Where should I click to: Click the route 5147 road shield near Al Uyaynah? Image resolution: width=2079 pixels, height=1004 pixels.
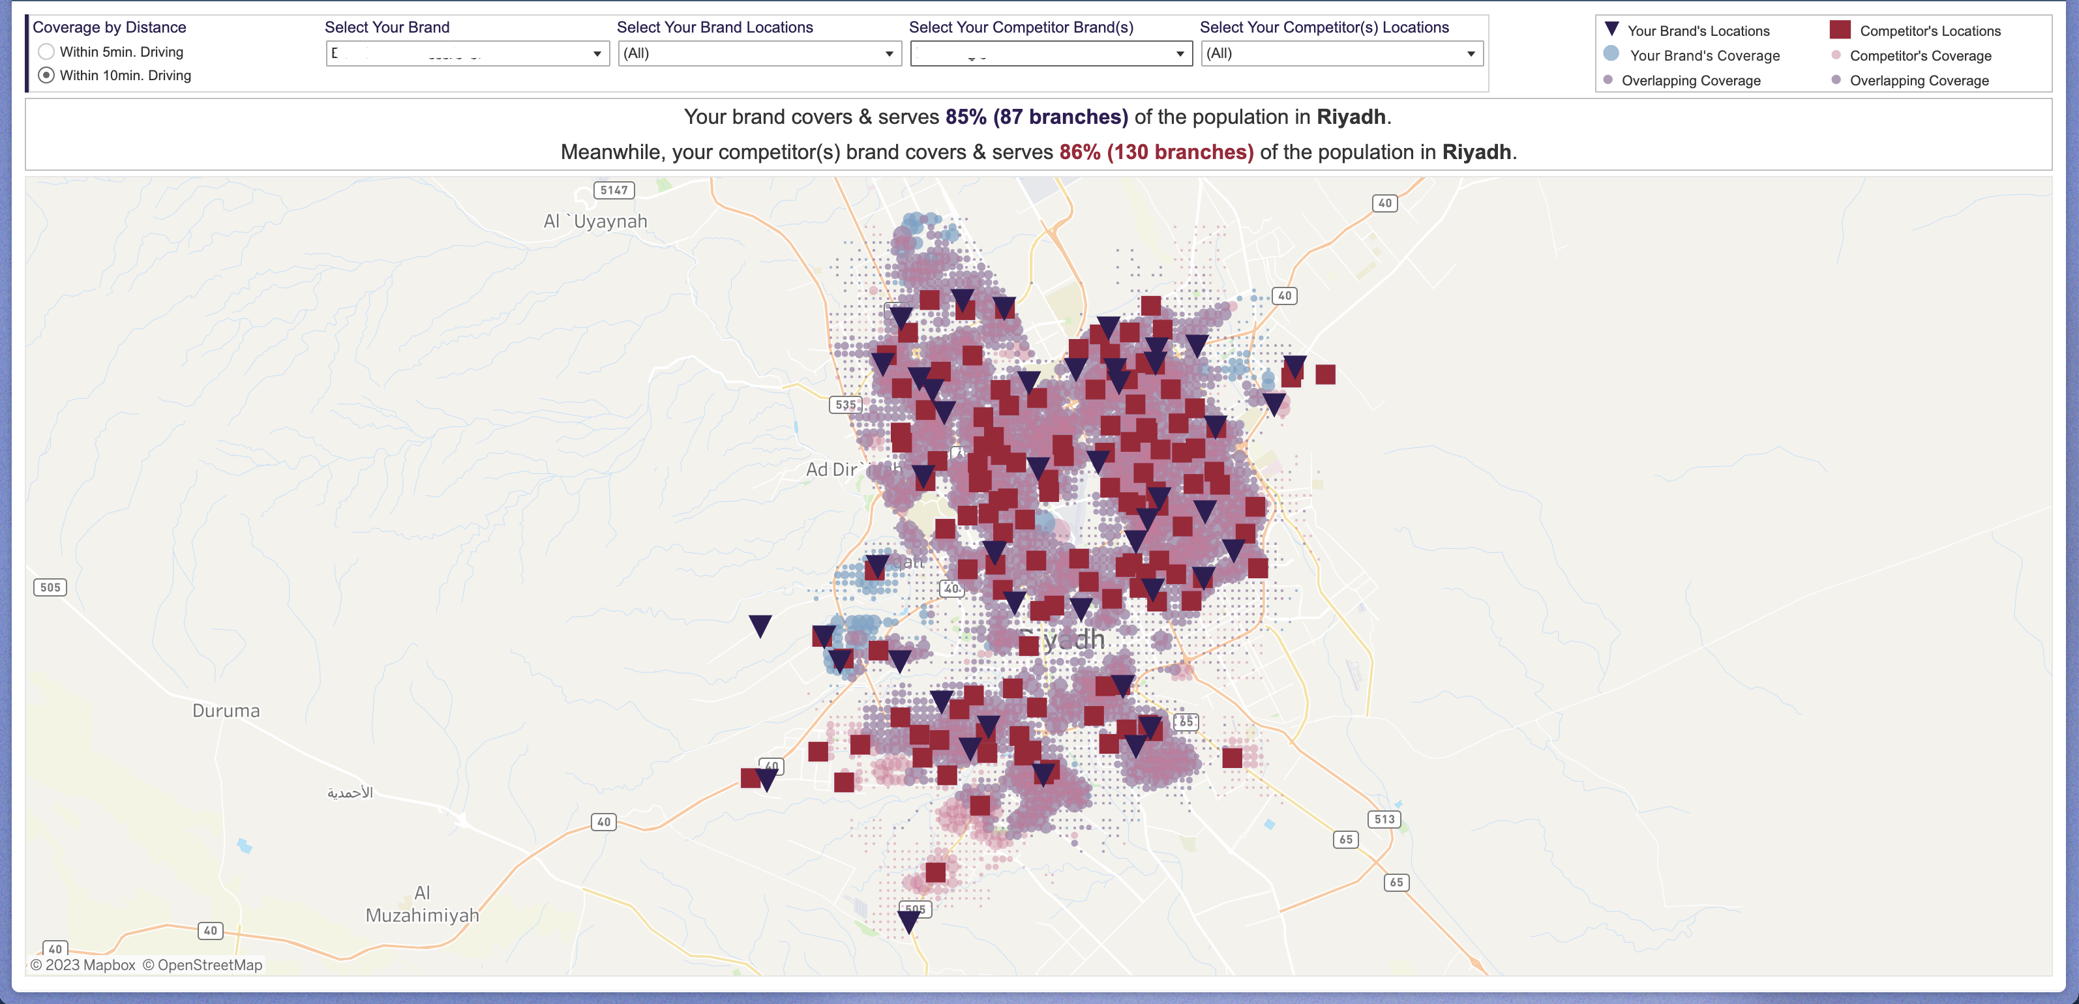pos(614,190)
